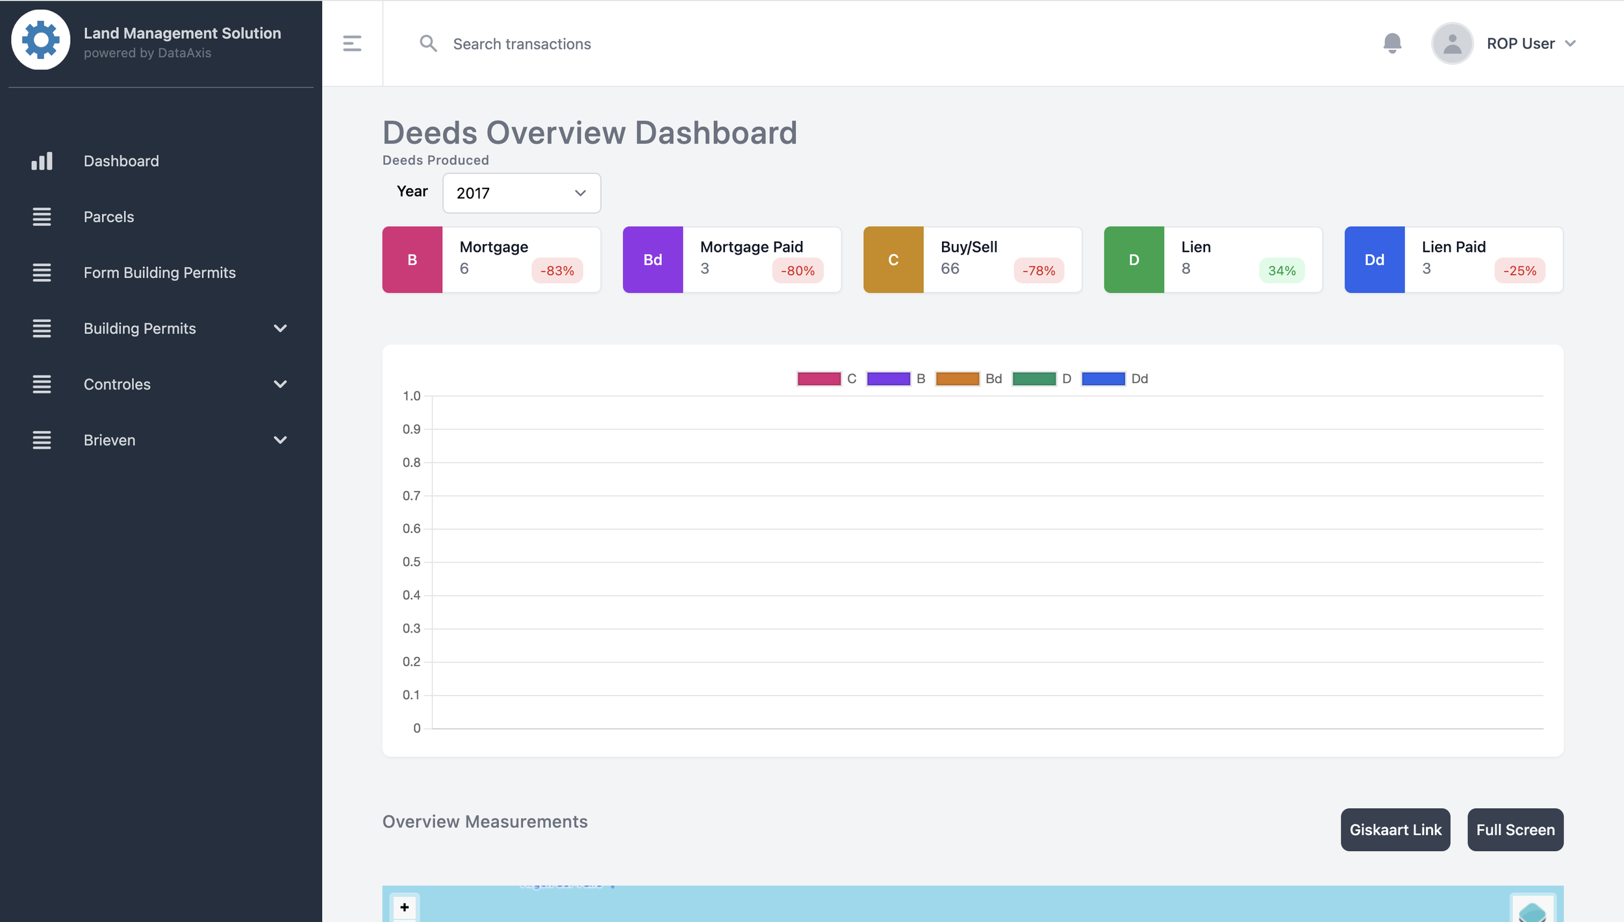The image size is (1624, 922).
Task: Expand Controles submenu chevron
Action: click(x=281, y=384)
